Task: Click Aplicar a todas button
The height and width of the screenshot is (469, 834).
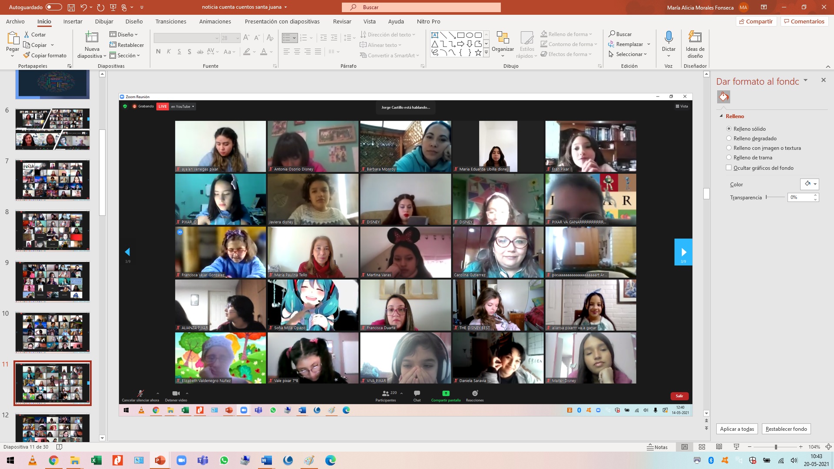Action: point(737,429)
